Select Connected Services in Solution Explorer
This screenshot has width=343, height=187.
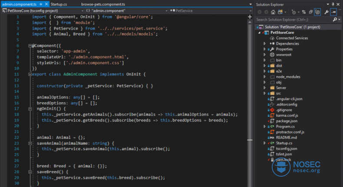point(292,38)
